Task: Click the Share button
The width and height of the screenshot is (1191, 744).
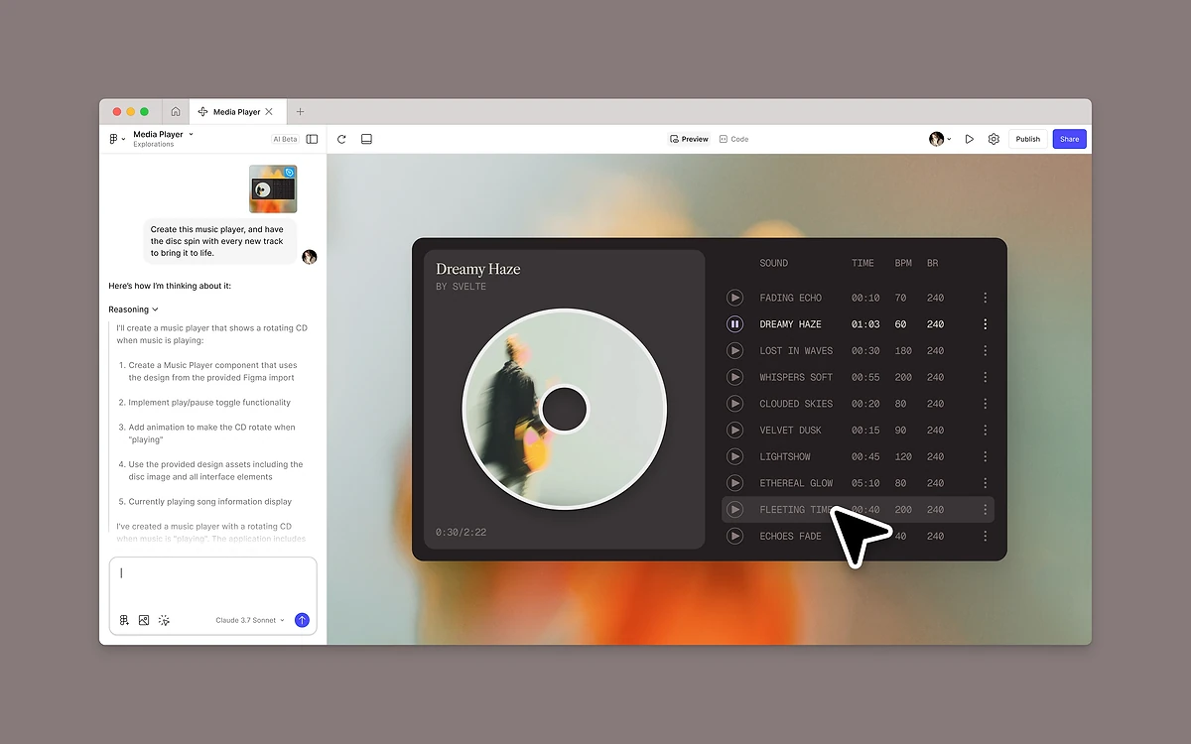Action: tap(1070, 139)
